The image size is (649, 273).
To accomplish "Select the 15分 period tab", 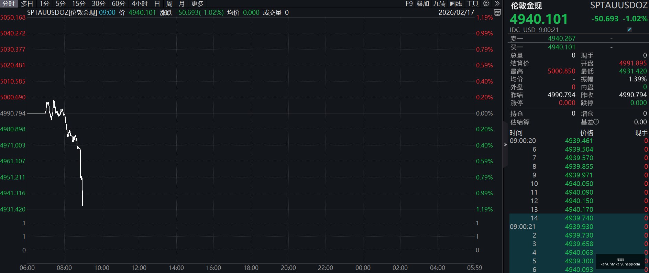I will (x=79, y=4).
